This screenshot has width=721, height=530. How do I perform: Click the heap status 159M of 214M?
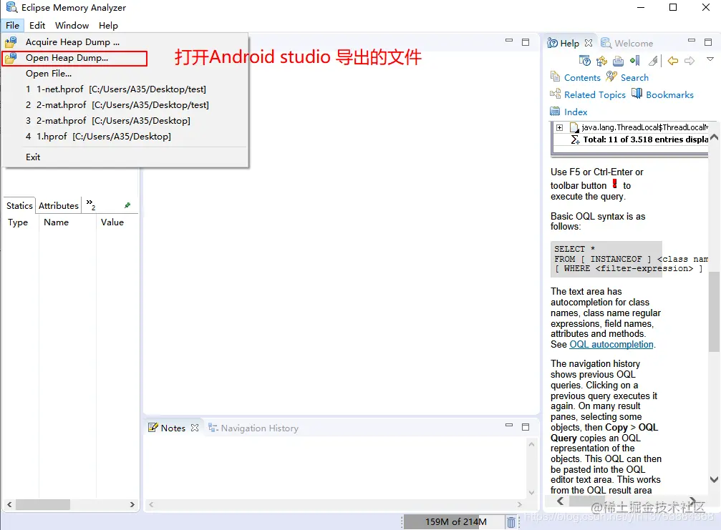pos(455,521)
